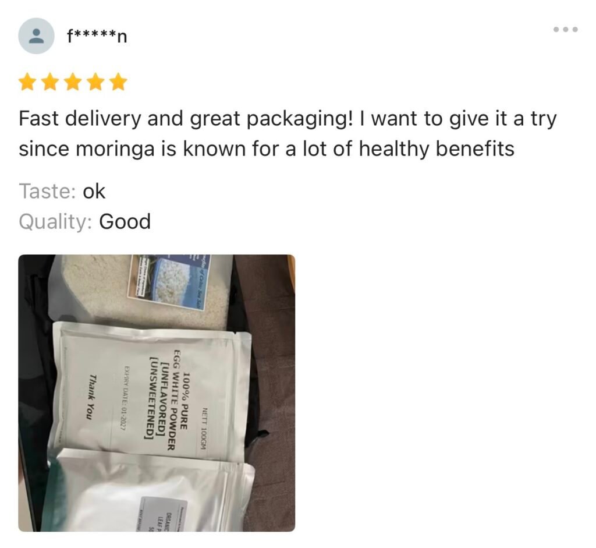This screenshot has height=548, width=596.
Task: Click the Taste label
Action: point(47,191)
